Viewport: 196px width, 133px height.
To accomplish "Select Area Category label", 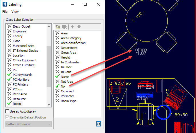I will point(71,38).
